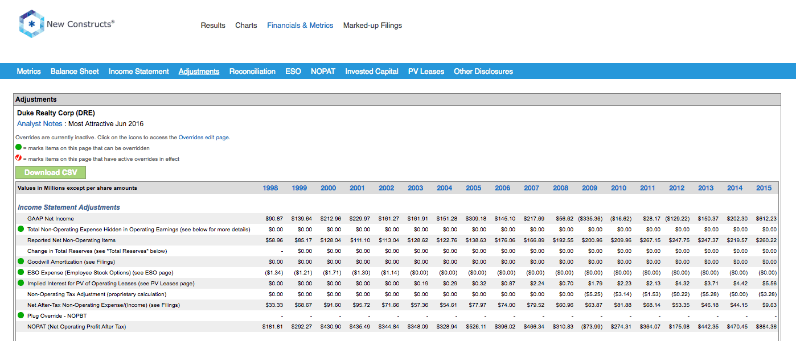The image size is (796, 341).
Task: Click the 2015 Implied Interest value $5.56
Action: point(768,284)
